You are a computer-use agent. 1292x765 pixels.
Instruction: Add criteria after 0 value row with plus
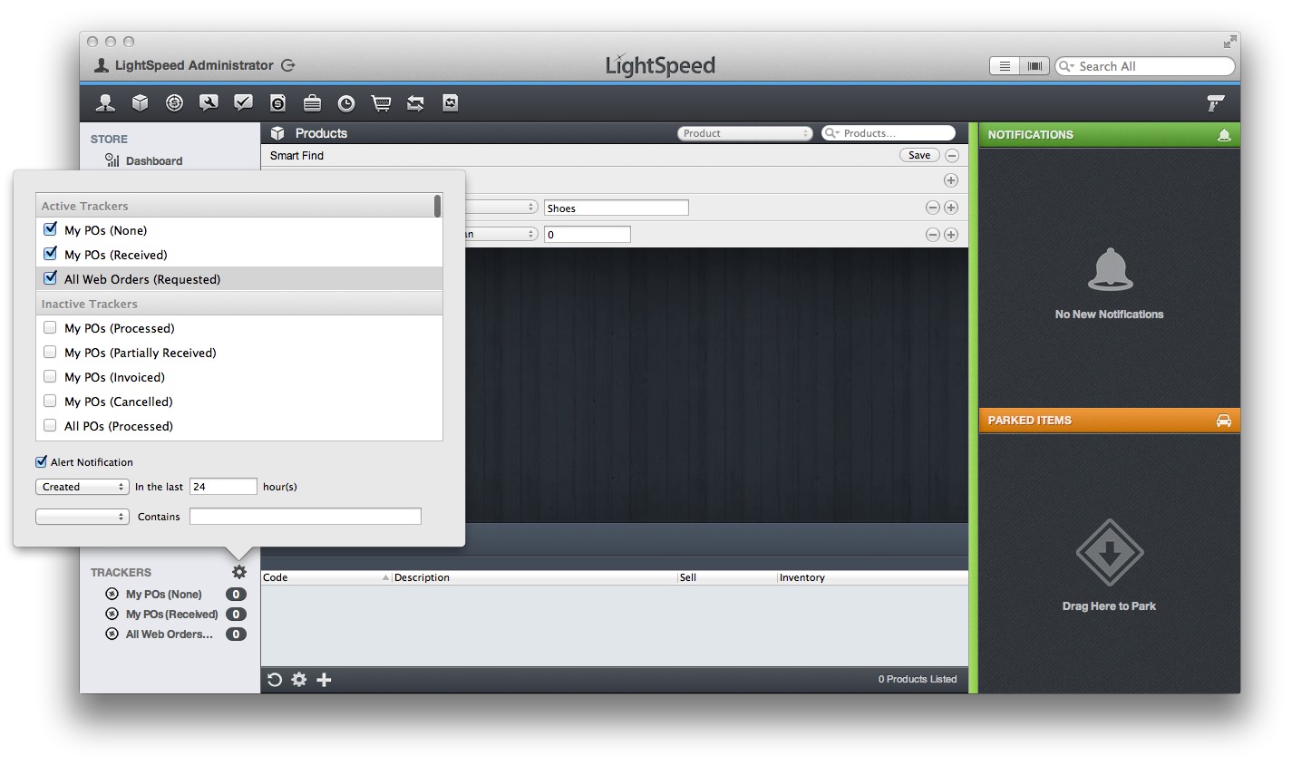[x=951, y=235]
